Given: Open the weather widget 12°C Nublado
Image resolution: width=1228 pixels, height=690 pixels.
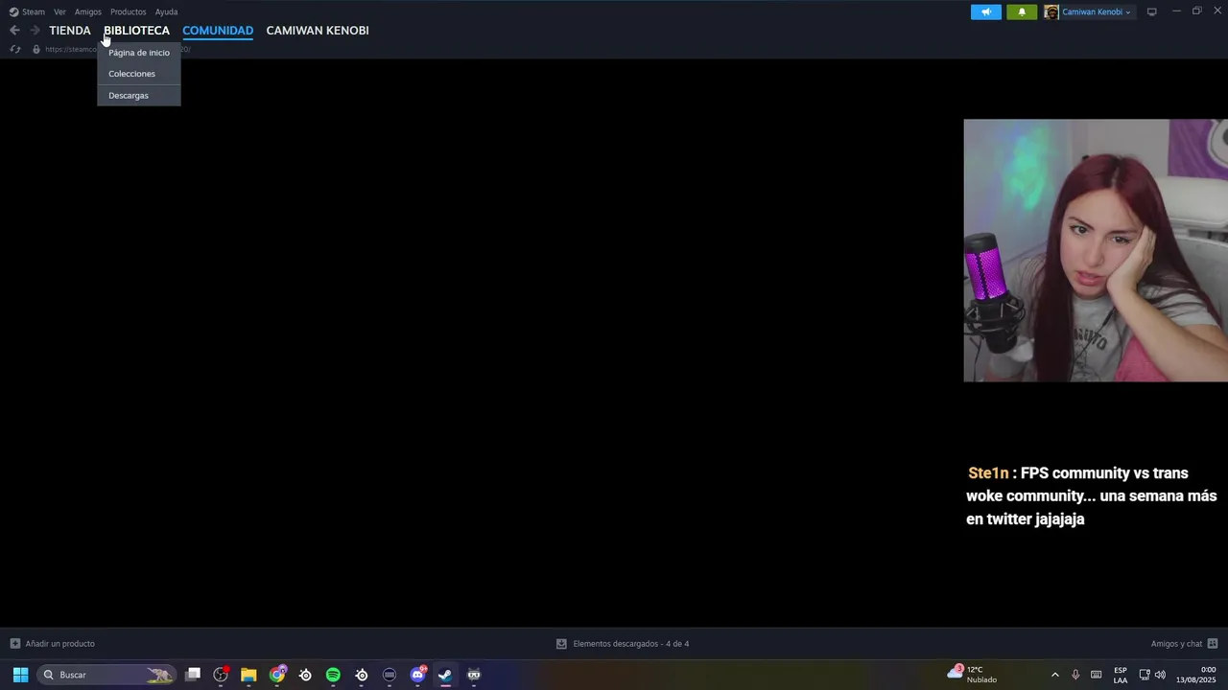Looking at the screenshot, I should coord(972,675).
